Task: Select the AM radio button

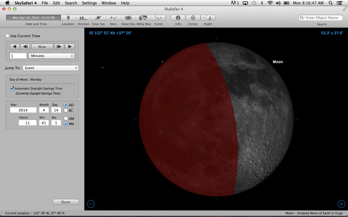Action: click(66, 118)
